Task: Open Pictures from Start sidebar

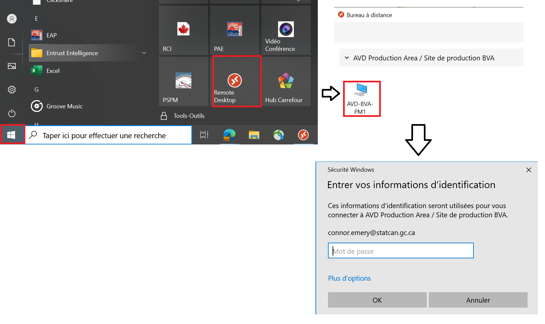Action: point(12,66)
